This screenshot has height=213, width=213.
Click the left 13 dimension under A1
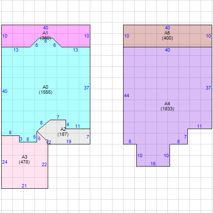pos(16,50)
